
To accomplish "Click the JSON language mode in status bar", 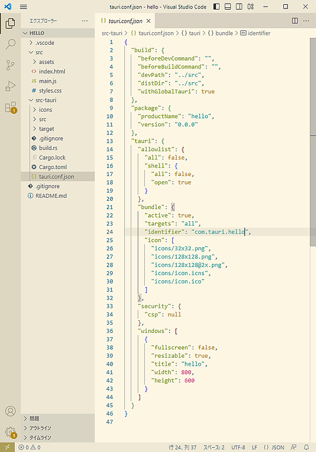I will tap(274, 447).
